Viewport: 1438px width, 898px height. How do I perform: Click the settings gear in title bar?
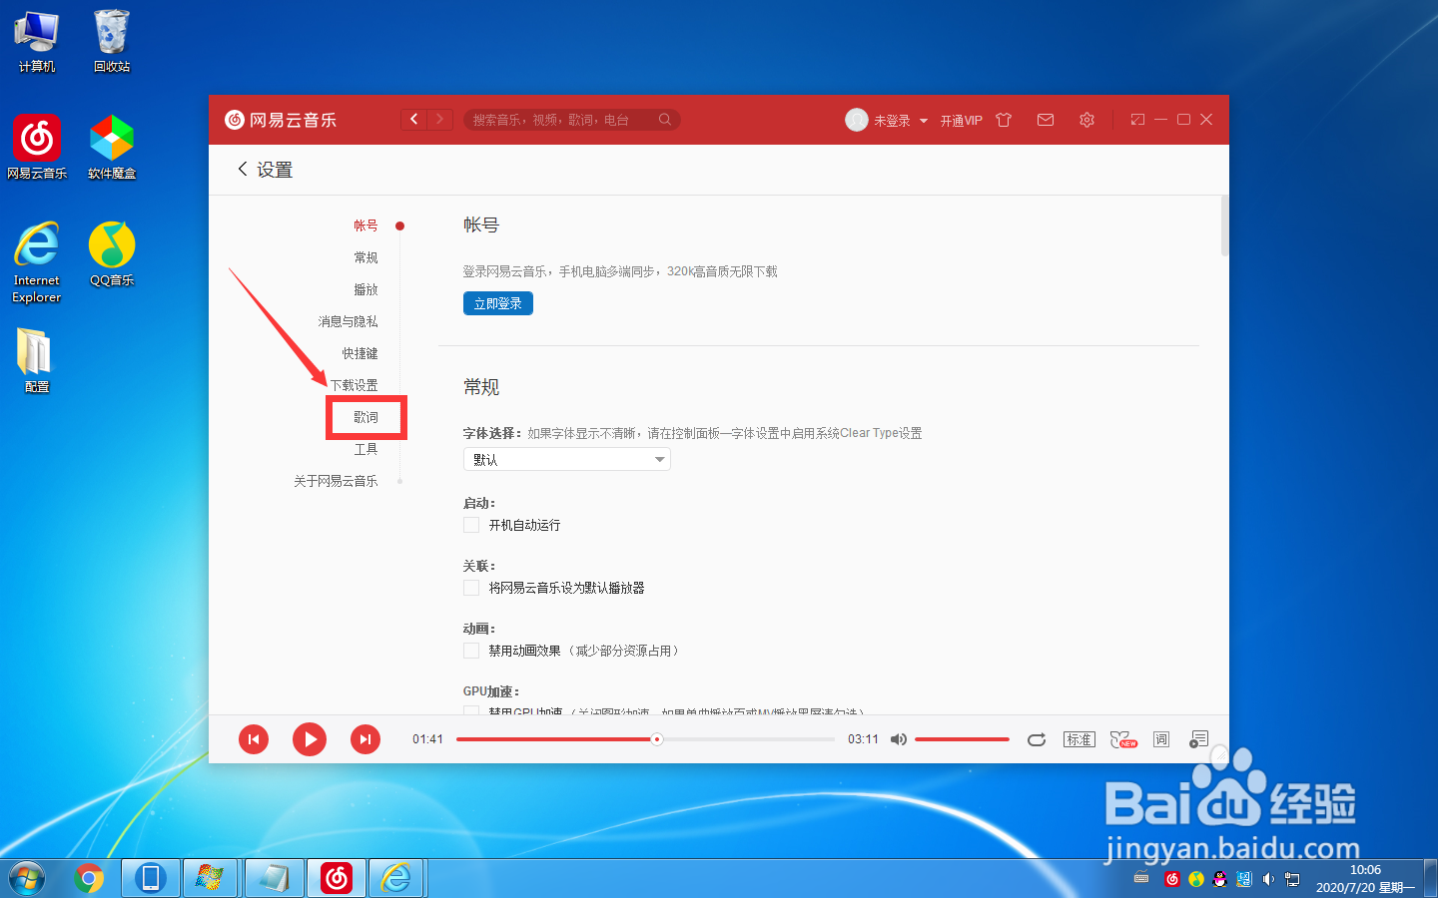pos(1086,120)
